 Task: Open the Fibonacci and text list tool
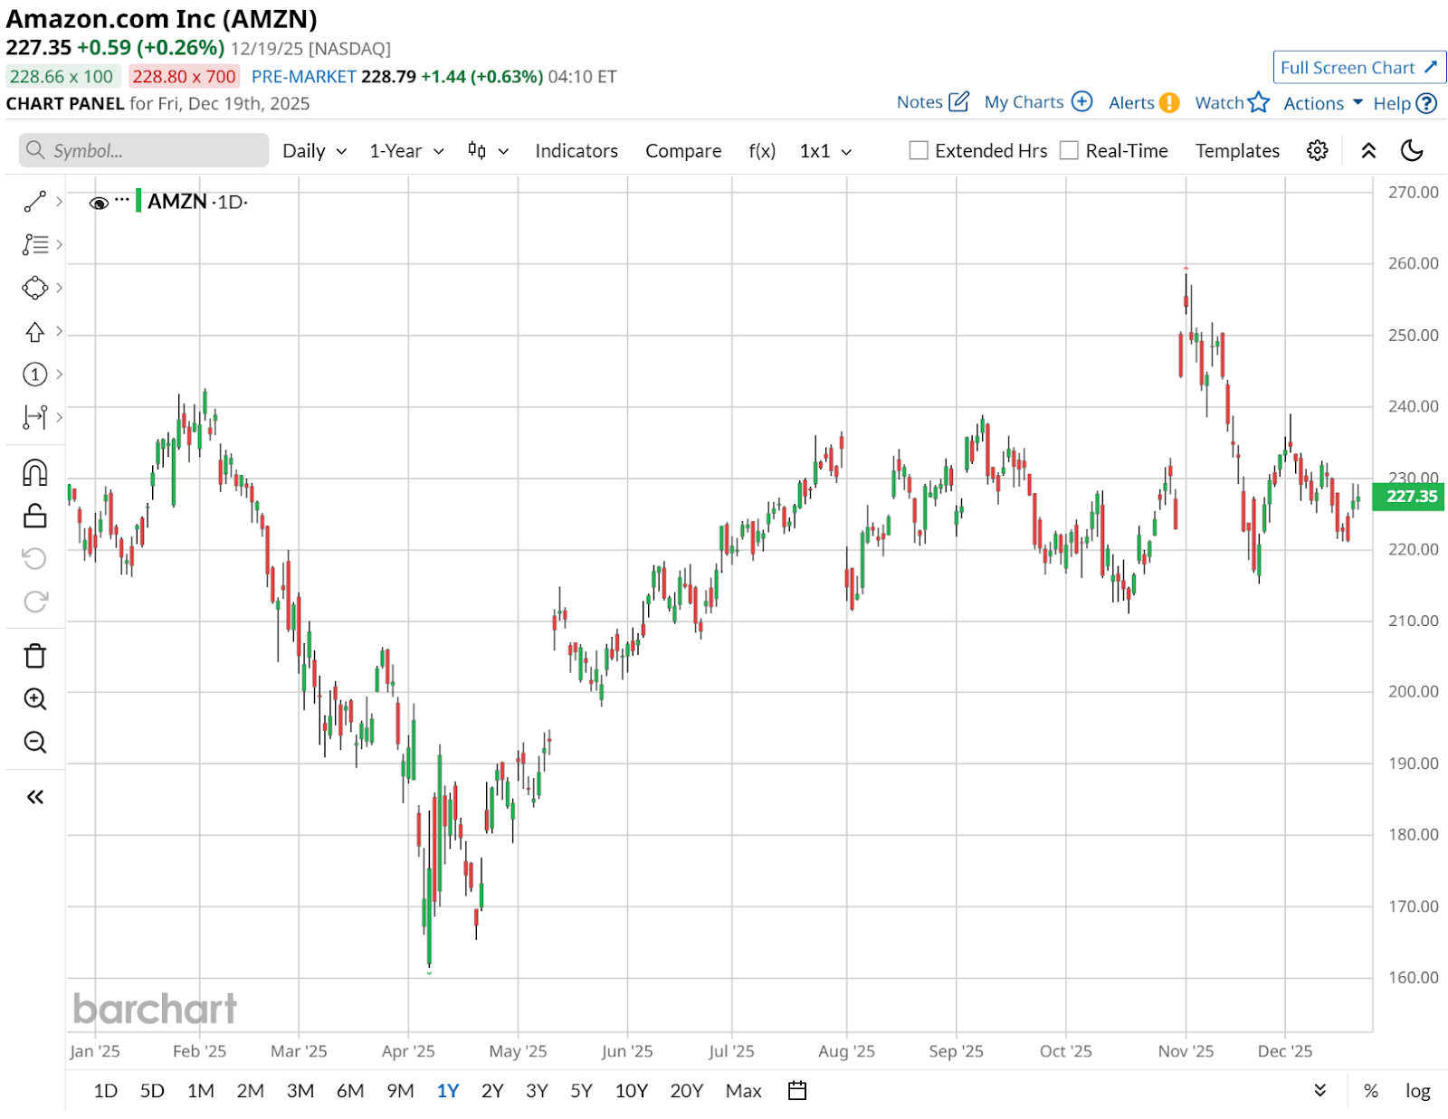34,244
